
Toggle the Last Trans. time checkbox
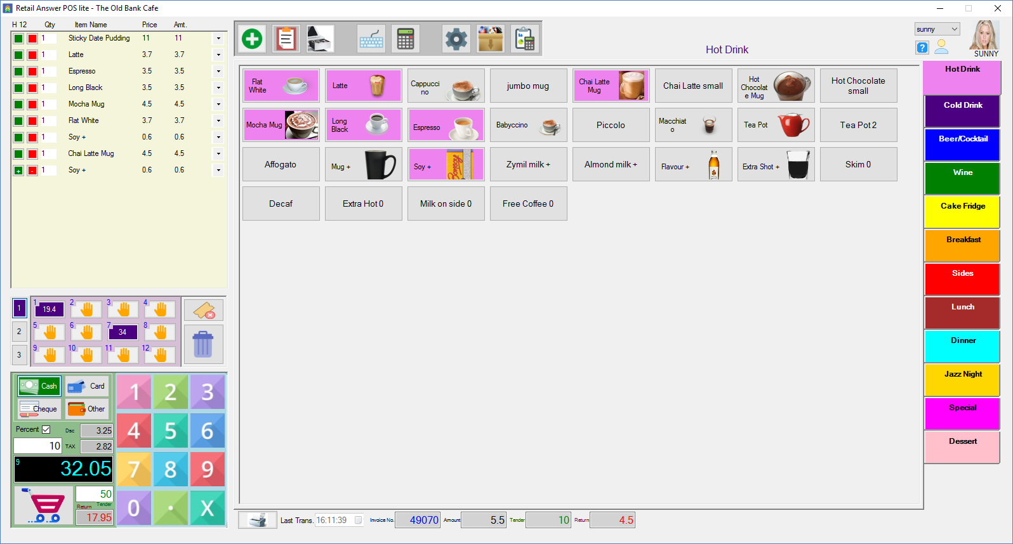(x=359, y=520)
